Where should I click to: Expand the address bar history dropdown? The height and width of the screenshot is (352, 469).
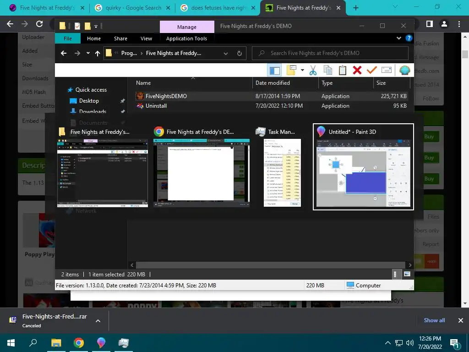pyautogui.click(x=226, y=53)
